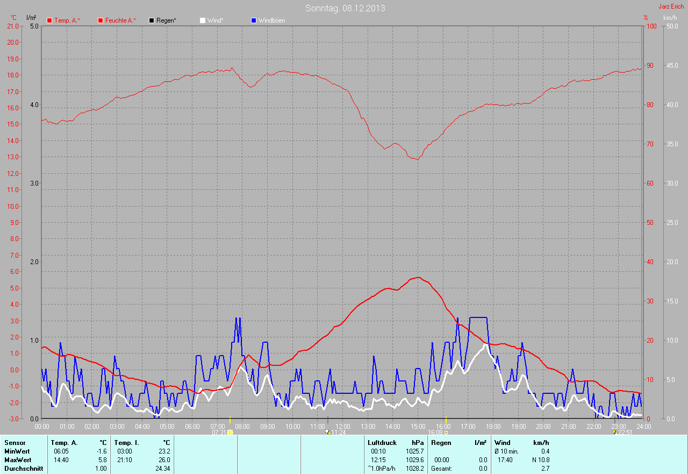The width and height of the screenshot is (688, 474).
Task: Click the marker icon beside 11:24
Action: pyautogui.click(x=328, y=432)
